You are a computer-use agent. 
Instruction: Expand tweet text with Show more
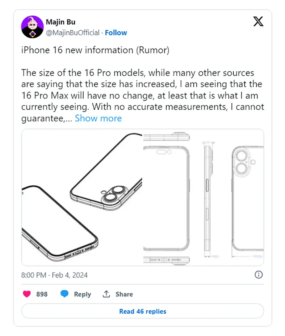pyautogui.click(x=98, y=119)
